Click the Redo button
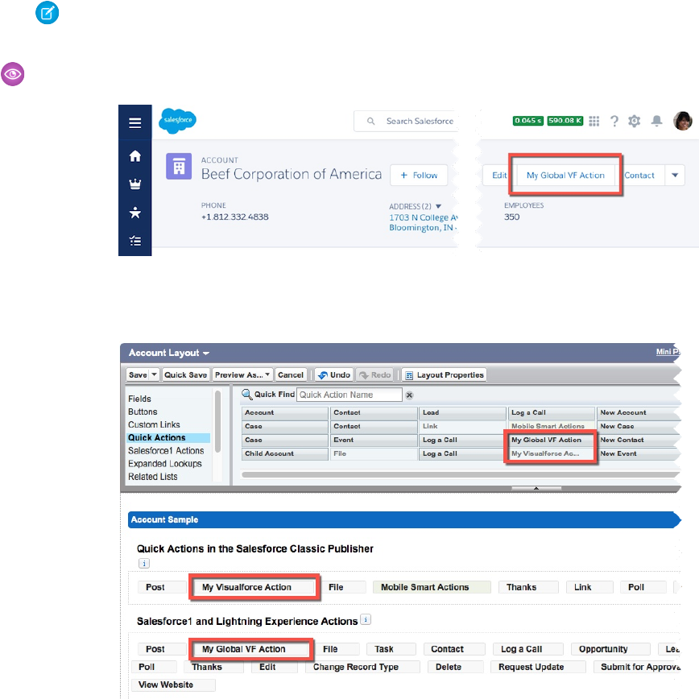This screenshot has height=699, width=699. 375,375
